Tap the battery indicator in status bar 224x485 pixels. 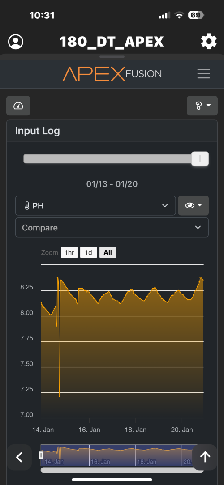(196, 15)
